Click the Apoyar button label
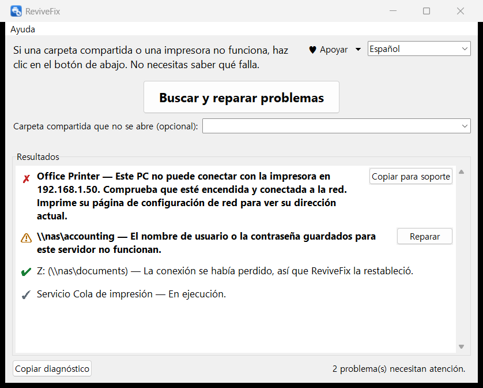 point(334,50)
